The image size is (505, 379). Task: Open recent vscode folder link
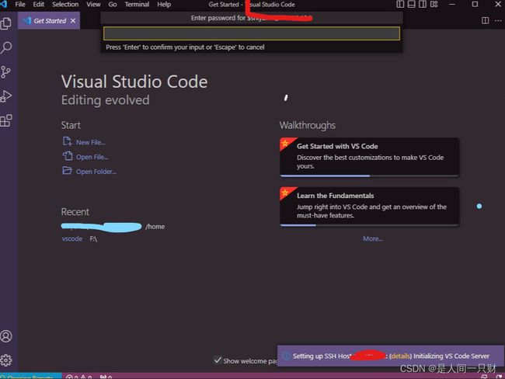(71, 238)
